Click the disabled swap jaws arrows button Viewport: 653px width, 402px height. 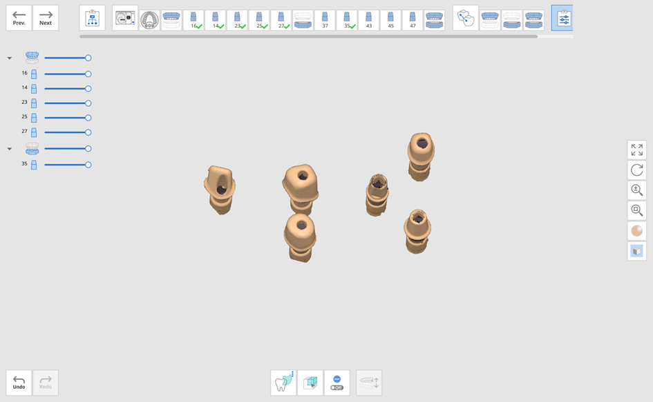(x=369, y=383)
